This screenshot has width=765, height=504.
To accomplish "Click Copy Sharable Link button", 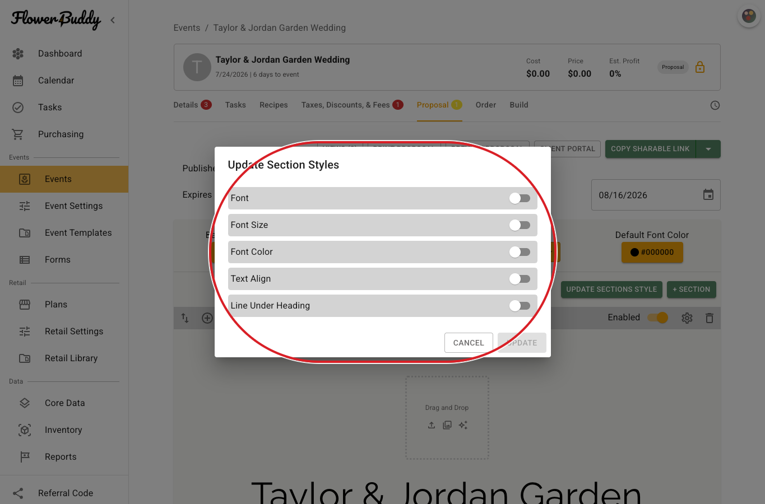I will (650, 149).
